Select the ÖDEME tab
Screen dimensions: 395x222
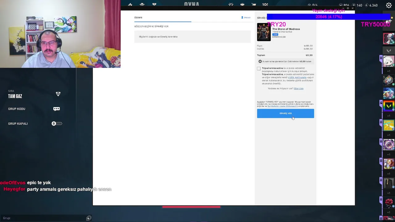click(138, 18)
